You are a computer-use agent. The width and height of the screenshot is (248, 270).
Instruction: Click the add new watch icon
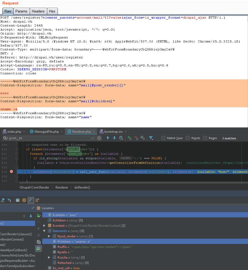point(39,215)
